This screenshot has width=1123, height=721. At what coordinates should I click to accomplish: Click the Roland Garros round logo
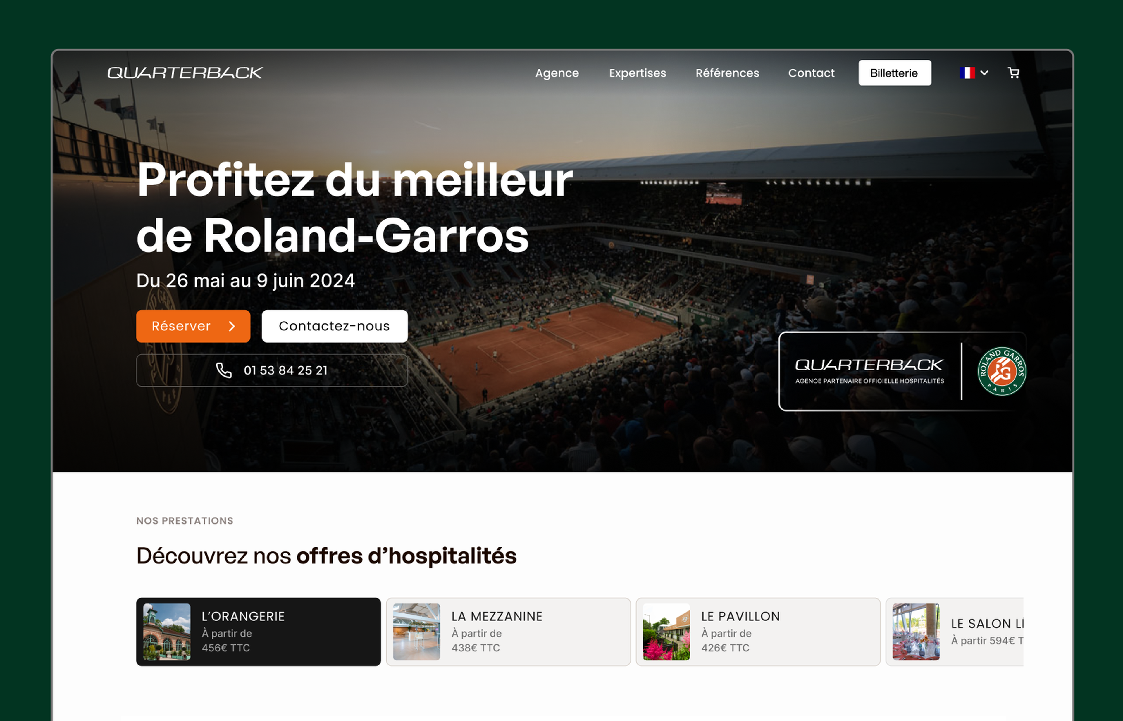click(x=1002, y=371)
